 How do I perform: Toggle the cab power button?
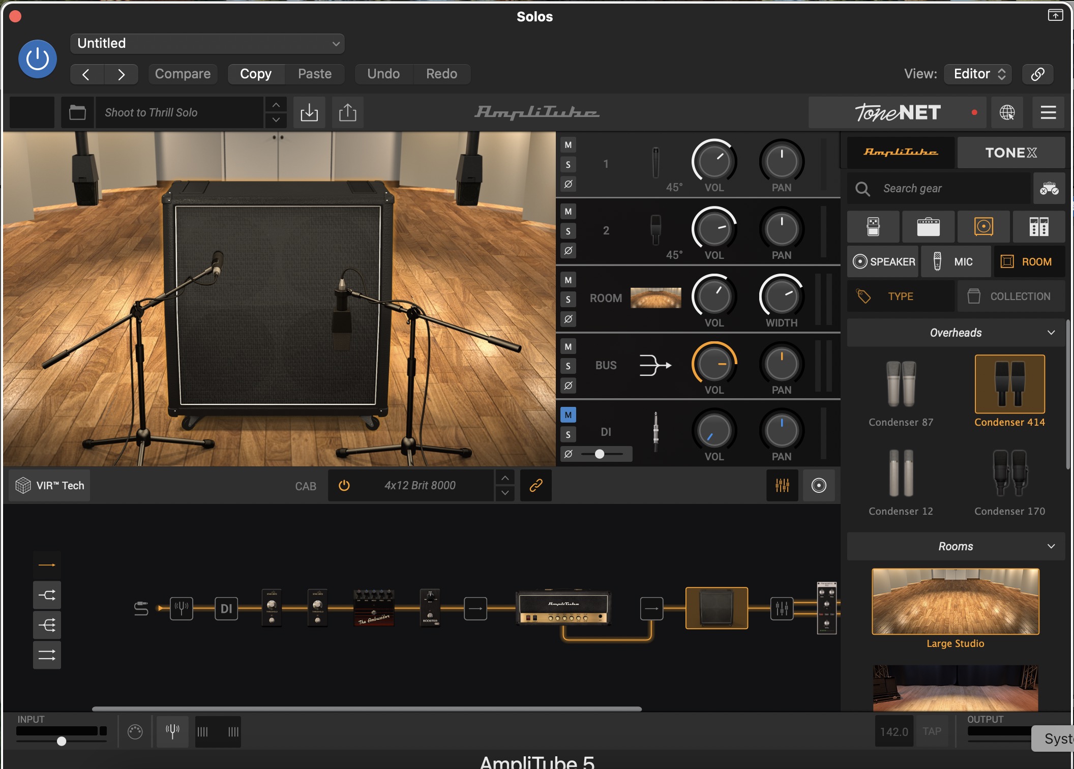(344, 486)
